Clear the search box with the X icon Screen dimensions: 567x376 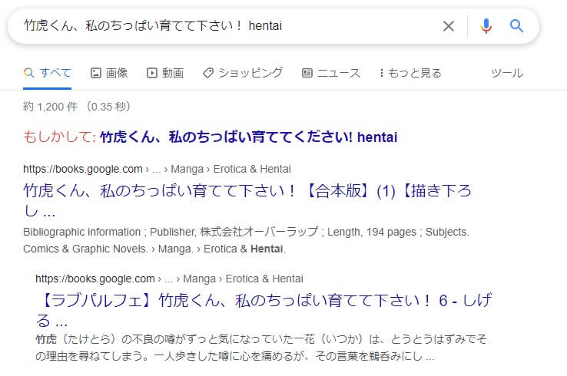(x=449, y=26)
